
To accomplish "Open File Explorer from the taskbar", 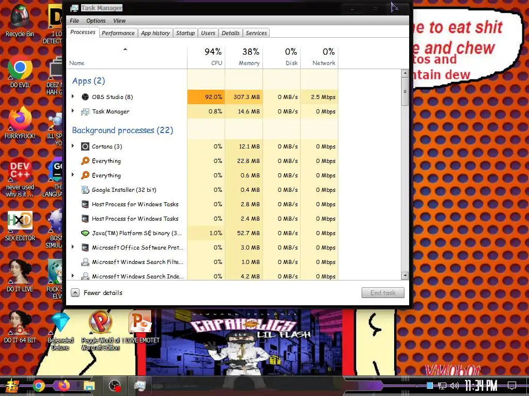I will pos(89,386).
